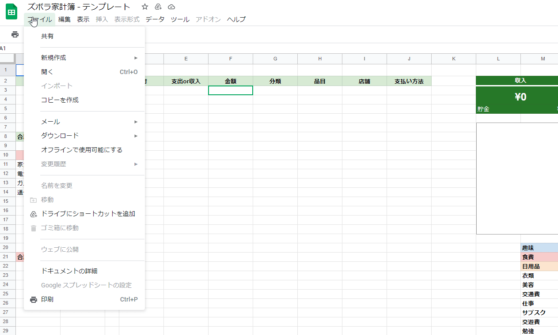Click the toolbar print icon

pos(15,34)
